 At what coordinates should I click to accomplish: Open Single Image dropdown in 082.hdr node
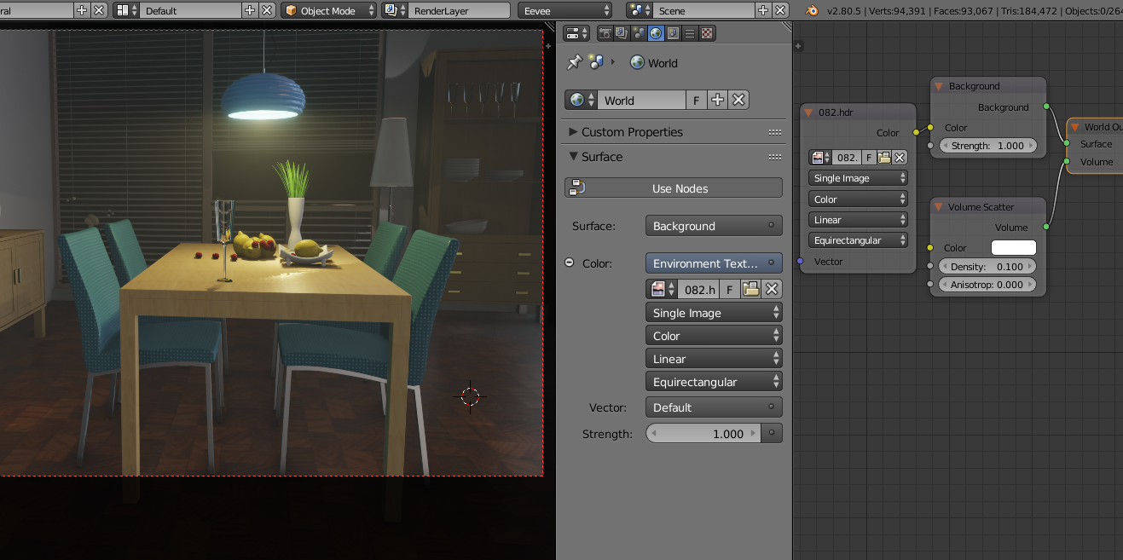[x=858, y=178]
